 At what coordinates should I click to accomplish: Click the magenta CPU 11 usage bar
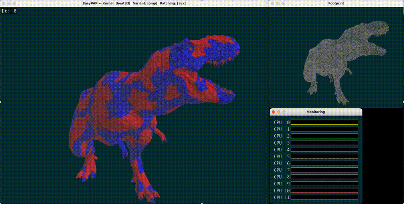pos(324,197)
